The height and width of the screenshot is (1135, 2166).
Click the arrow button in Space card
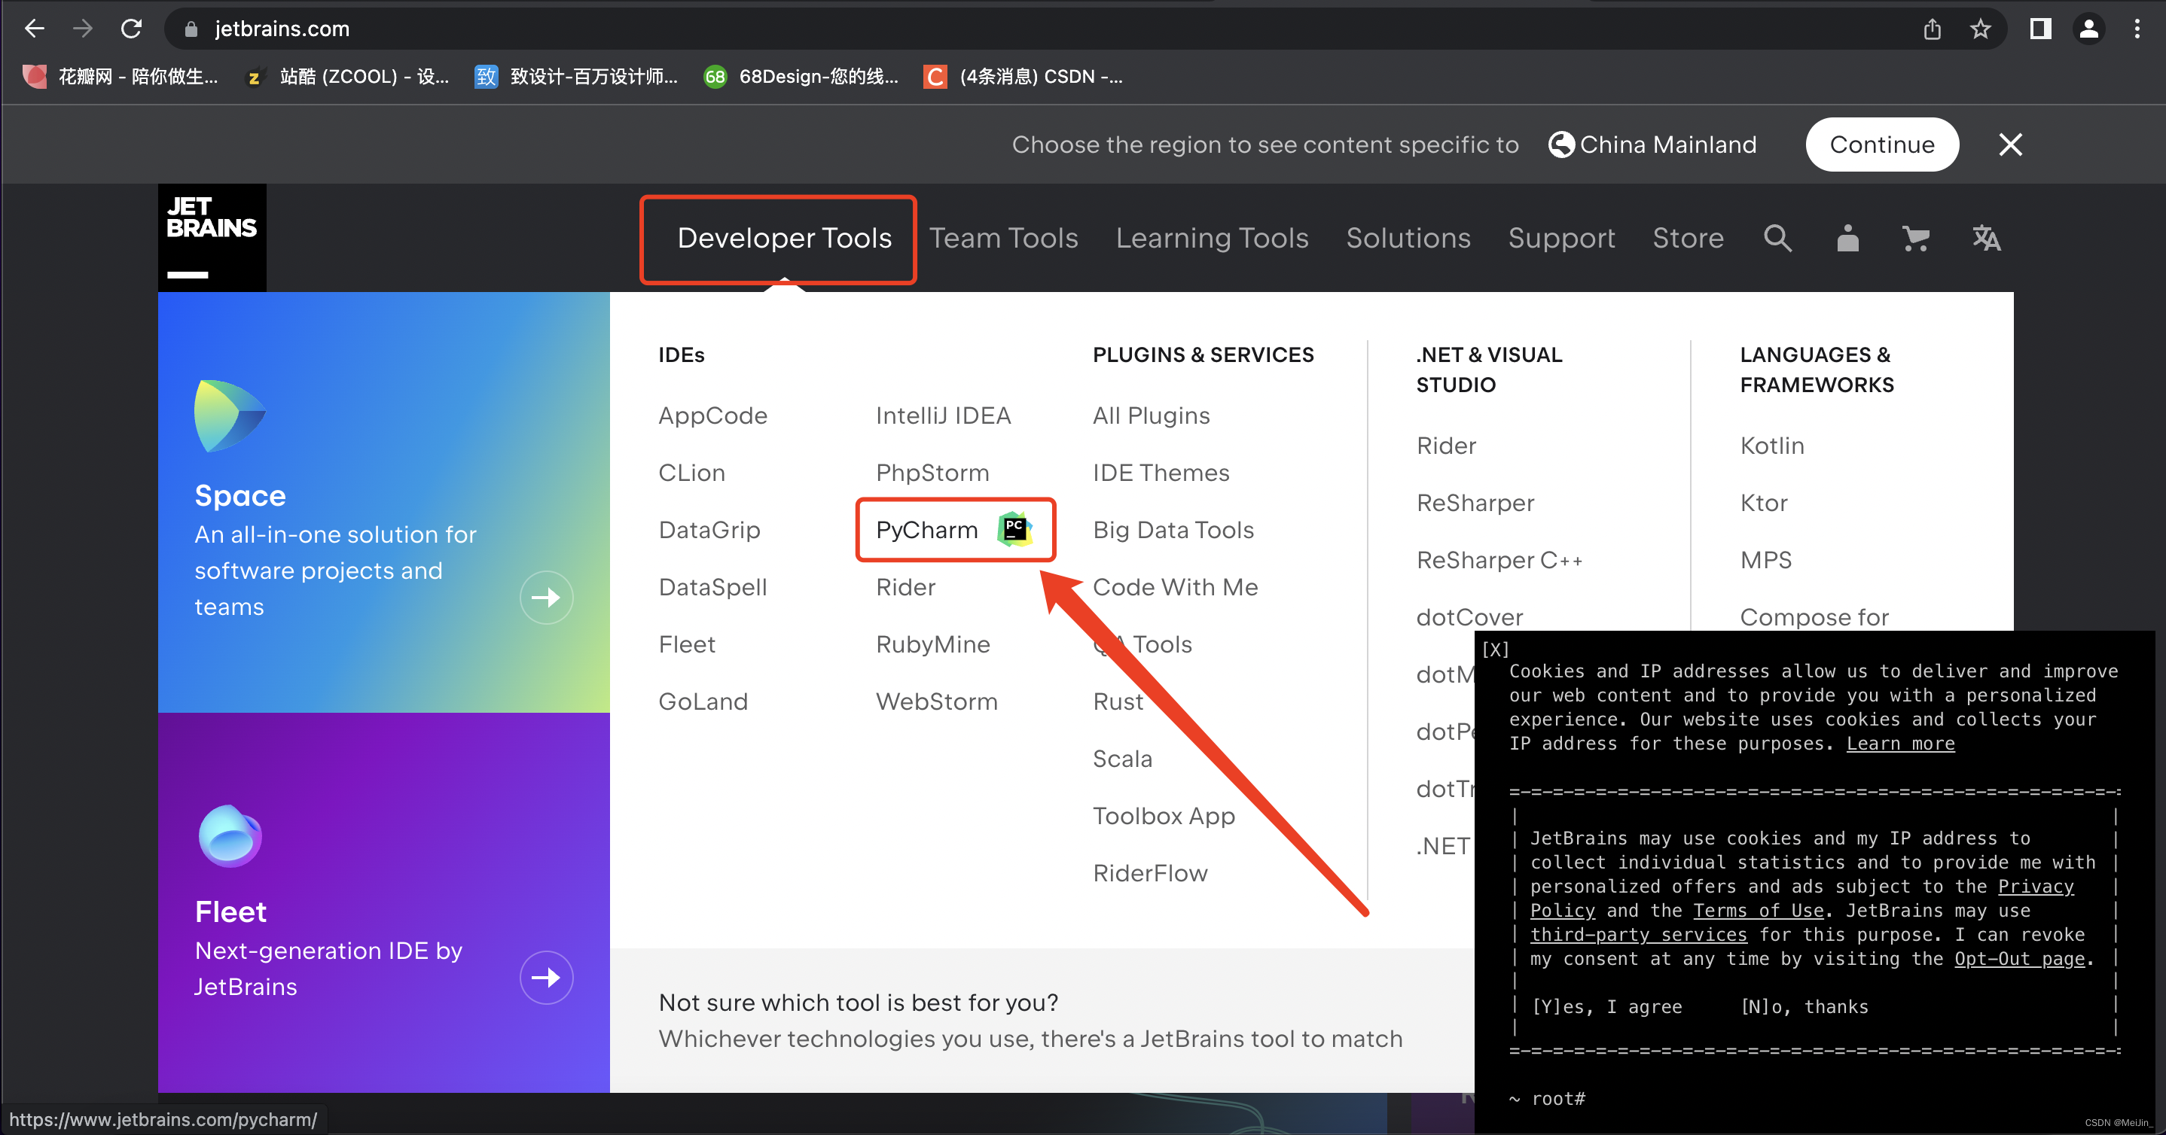547,598
